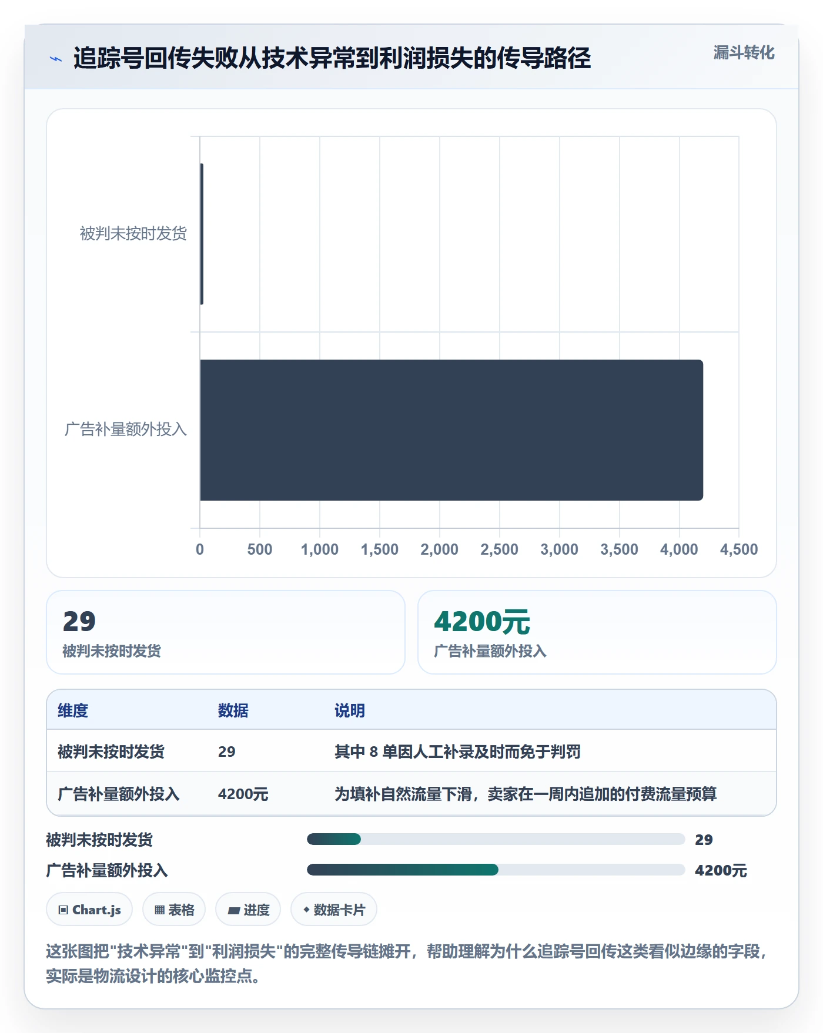Image resolution: width=823 pixels, height=1033 pixels.
Task: Click the 进度 chip
Action: [248, 910]
